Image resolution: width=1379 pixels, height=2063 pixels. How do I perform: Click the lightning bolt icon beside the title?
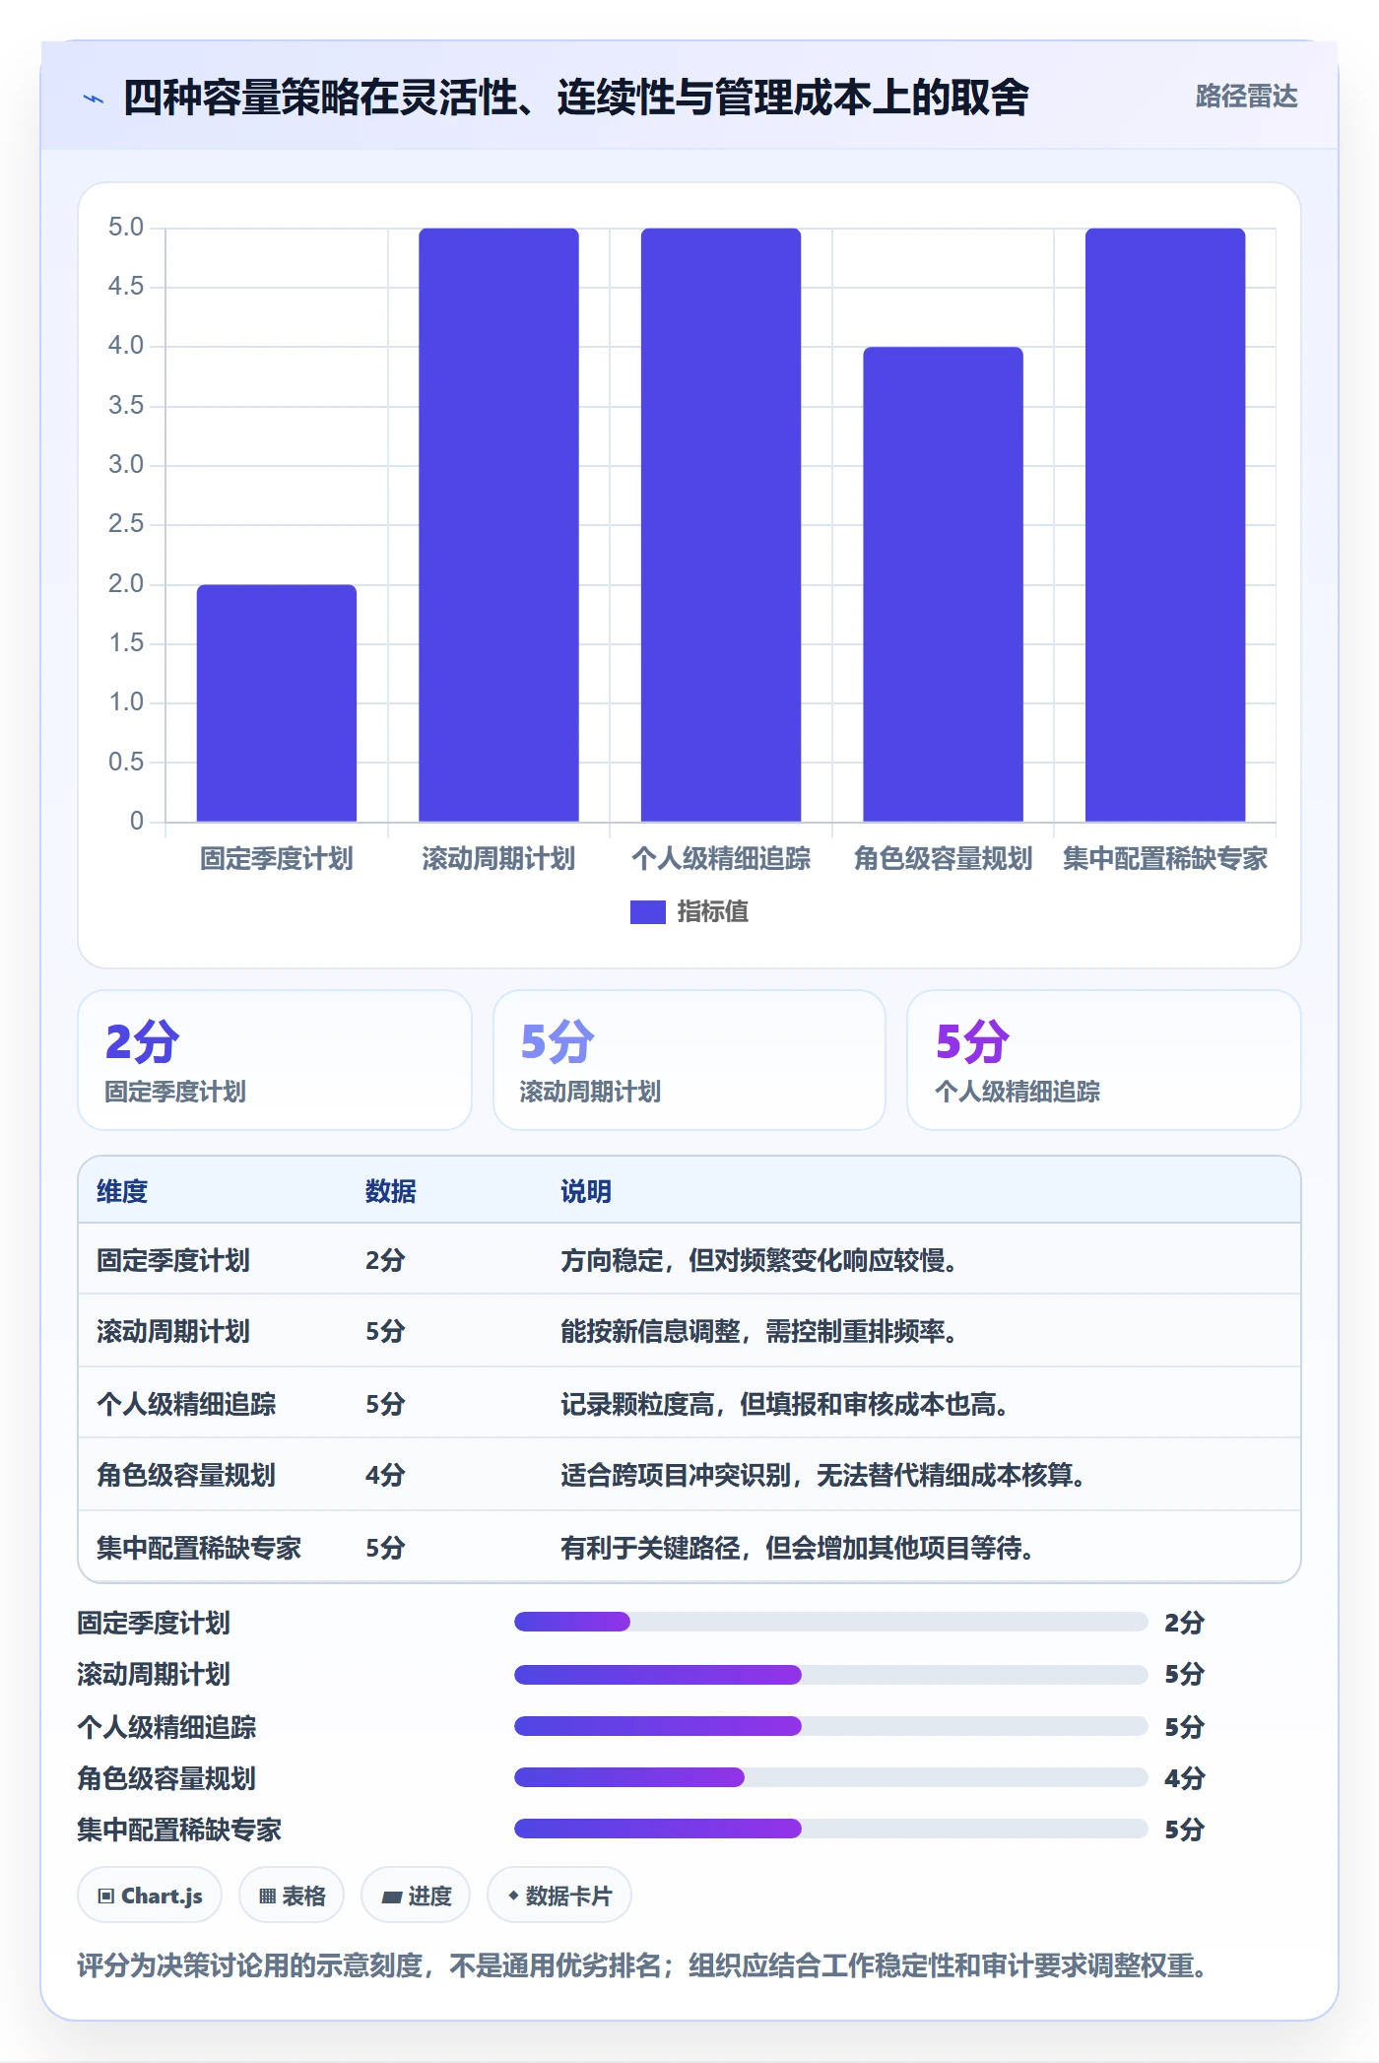coord(94,99)
